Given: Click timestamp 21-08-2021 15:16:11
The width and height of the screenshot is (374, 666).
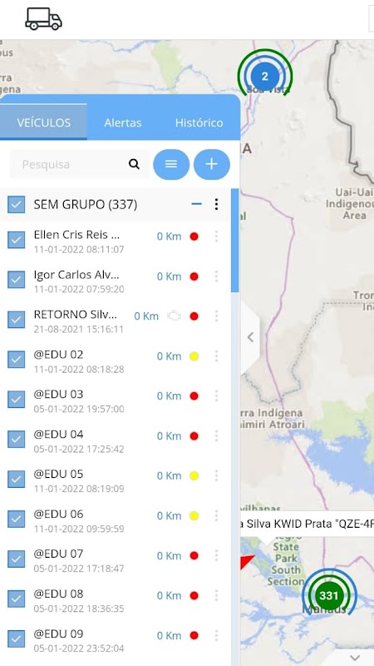Looking at the screenshot, I should (x=79, y=329).
